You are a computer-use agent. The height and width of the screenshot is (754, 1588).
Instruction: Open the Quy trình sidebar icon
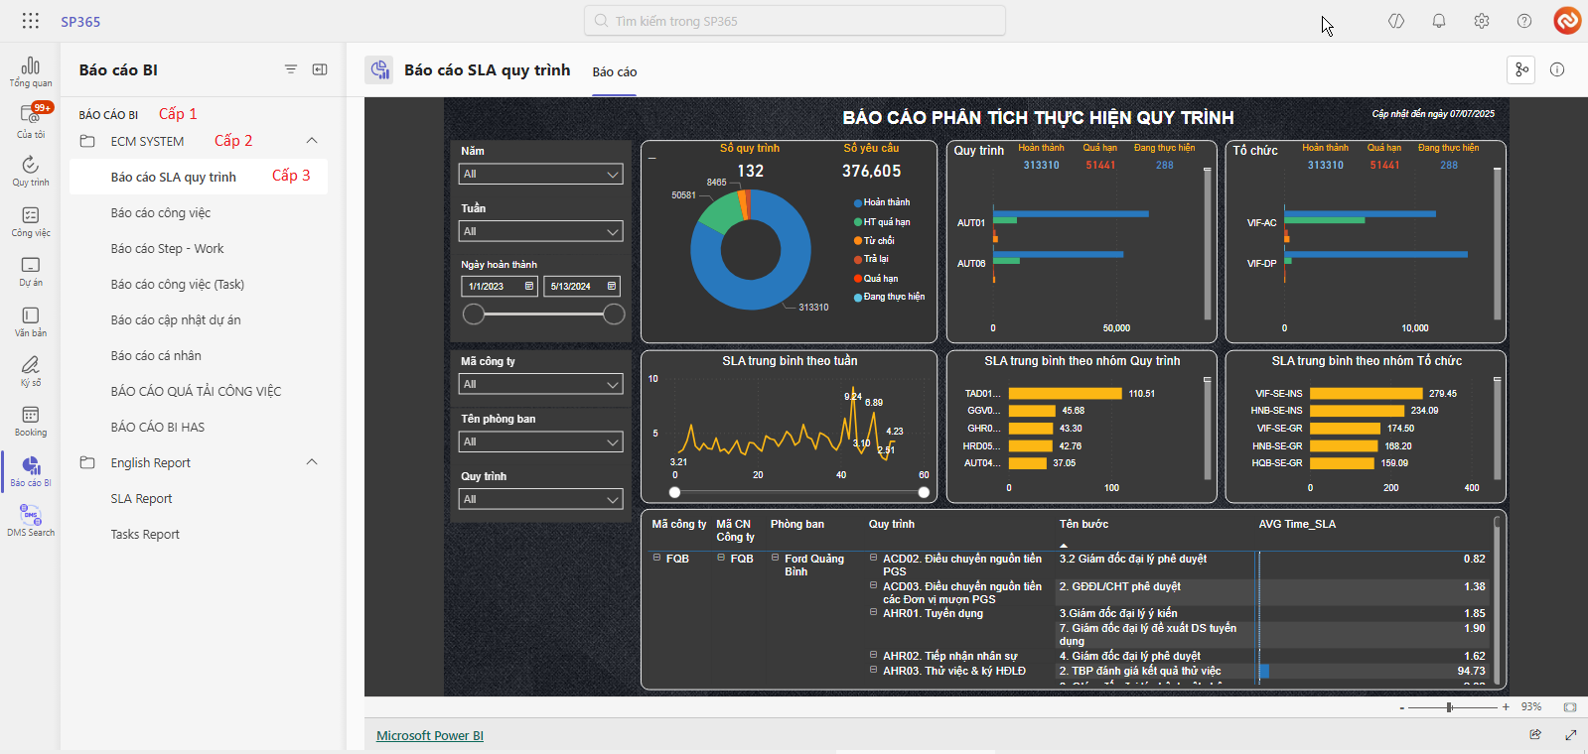pyautogui.click(x=31, y=171)
